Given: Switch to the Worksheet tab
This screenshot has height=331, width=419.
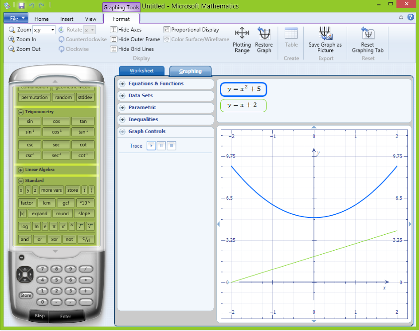Looking at the screenshot, I should [141, 71].
